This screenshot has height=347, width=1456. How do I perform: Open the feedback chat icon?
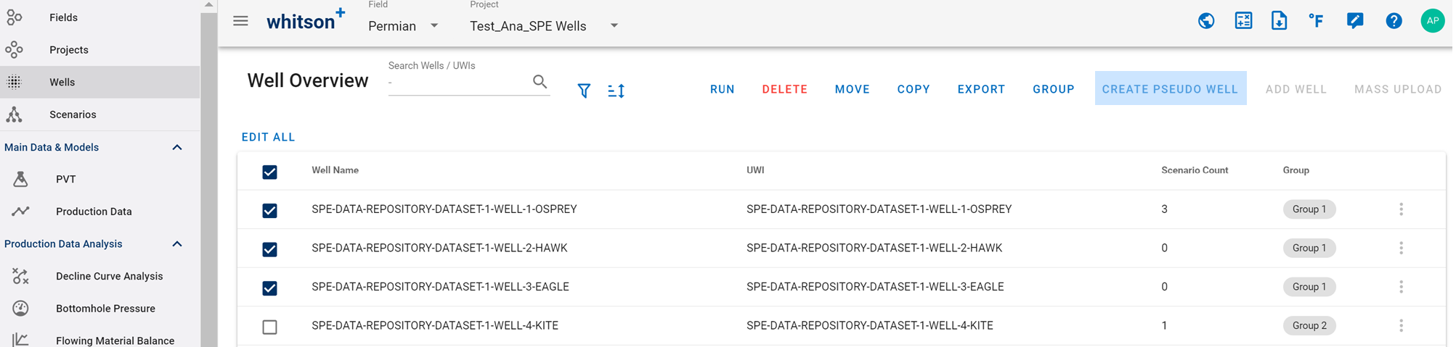tap(1354, 21)
